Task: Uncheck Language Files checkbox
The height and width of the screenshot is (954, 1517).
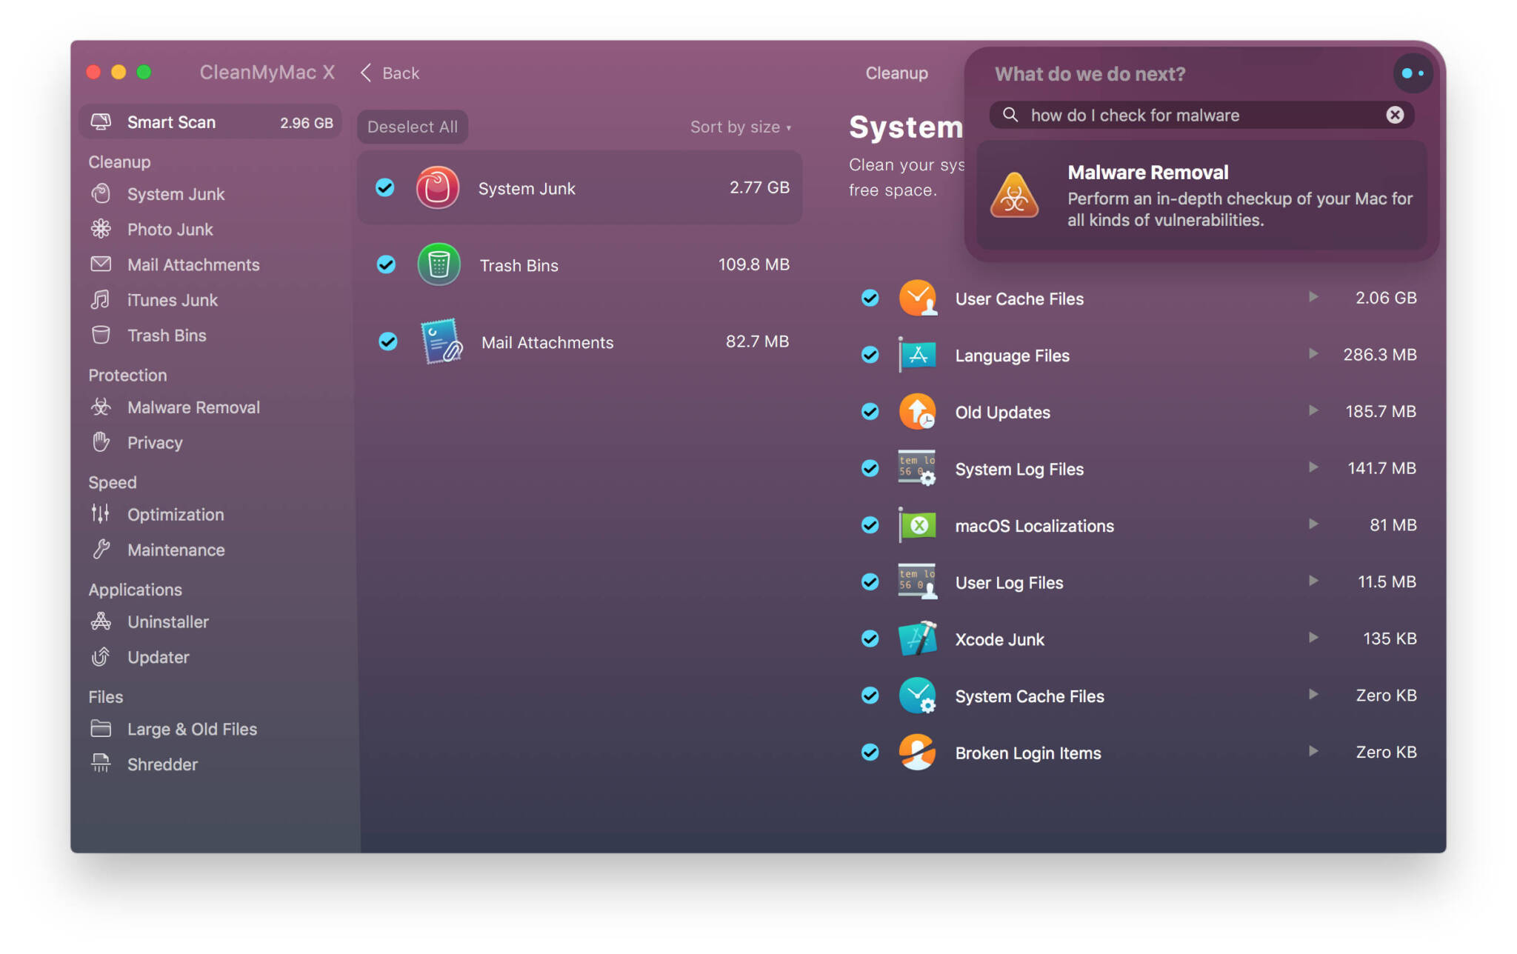Action: point(870,356)
